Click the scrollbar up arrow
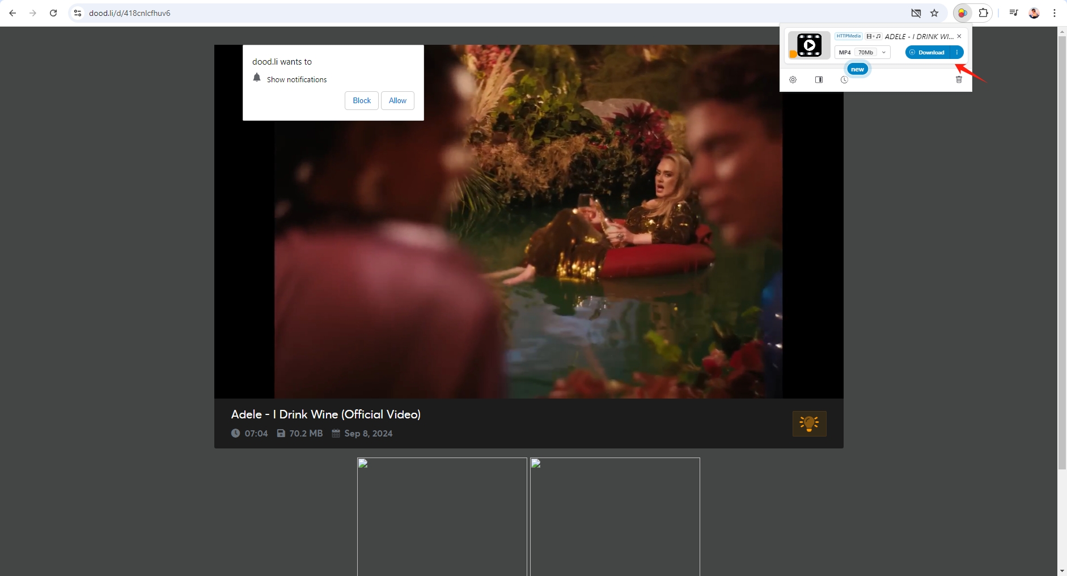The width and height of the screenshot is (1067, 576). (x=1062, y=31)
